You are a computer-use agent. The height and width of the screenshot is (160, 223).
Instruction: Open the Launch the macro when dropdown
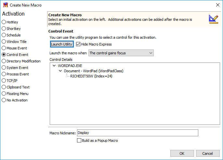[121, 53]
